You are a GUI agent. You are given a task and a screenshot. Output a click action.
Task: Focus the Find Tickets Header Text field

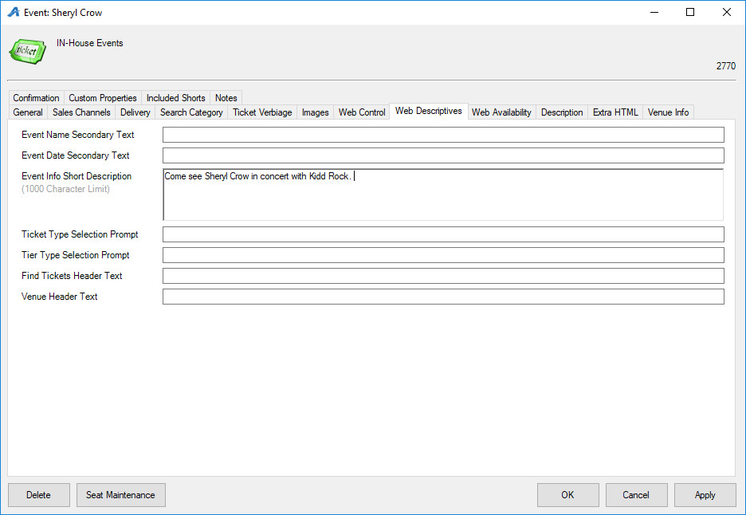(x=443, y=276)
